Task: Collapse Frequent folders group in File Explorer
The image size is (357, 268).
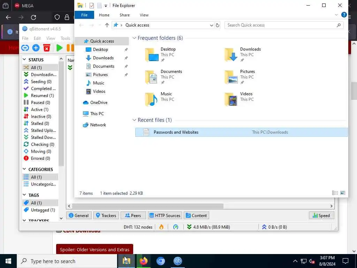Action: click(134, 38)
